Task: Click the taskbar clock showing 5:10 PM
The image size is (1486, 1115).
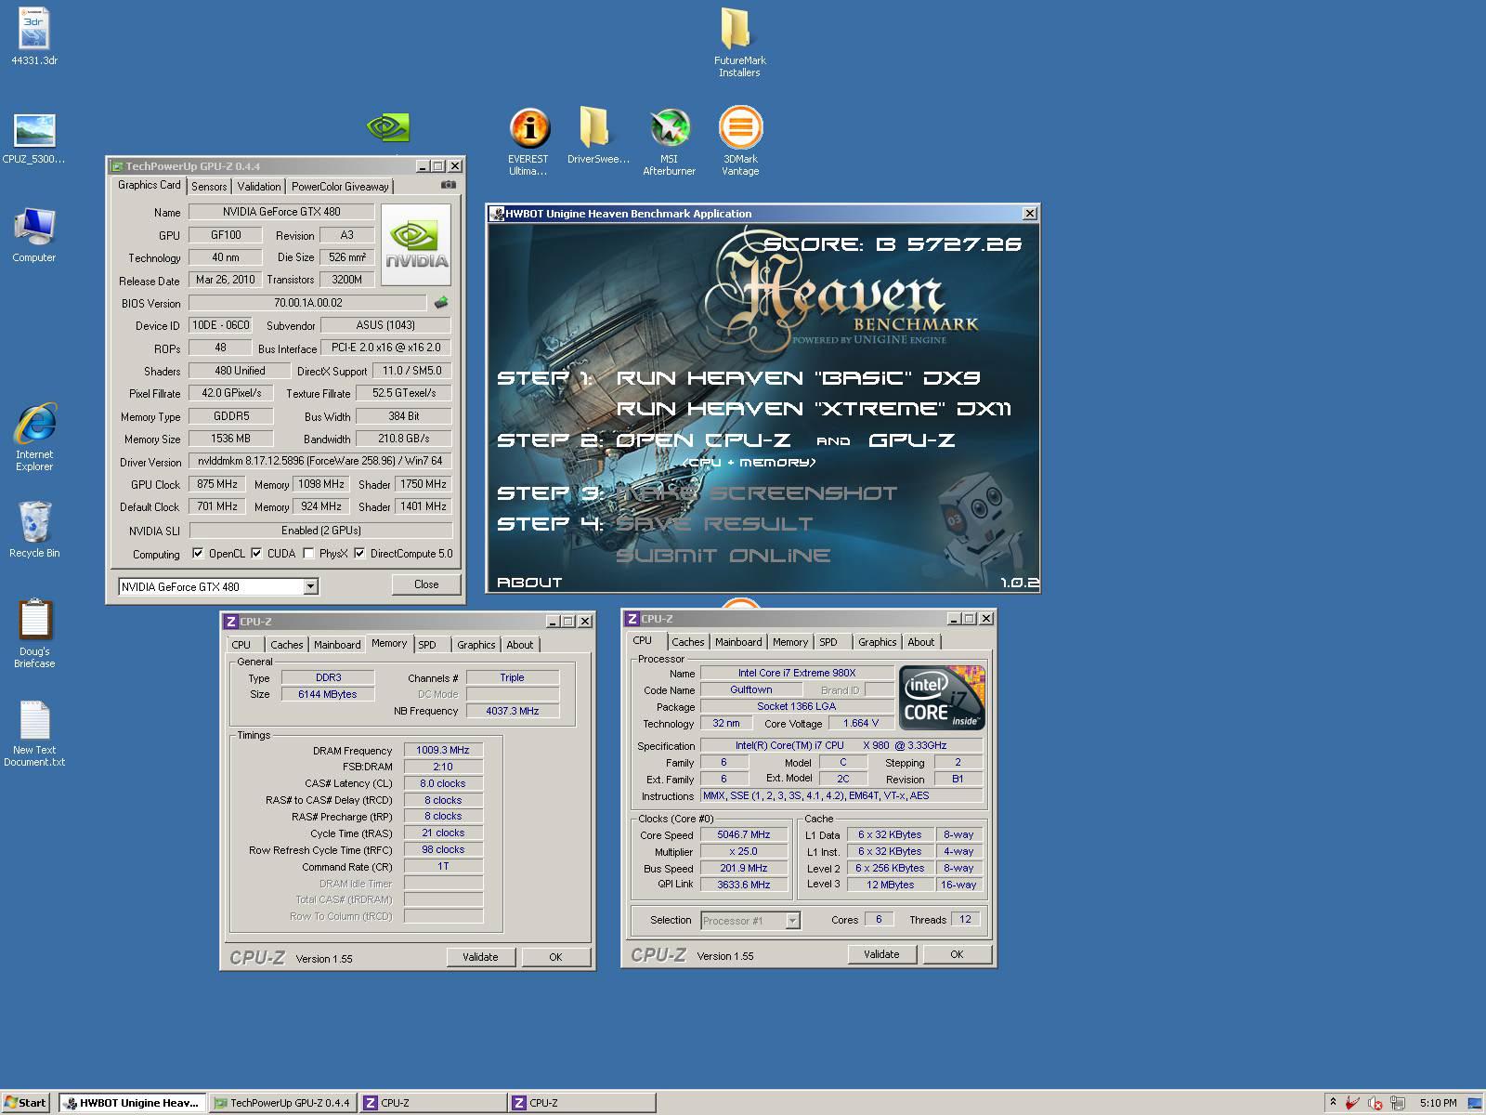Action: click(1438, 1103)
